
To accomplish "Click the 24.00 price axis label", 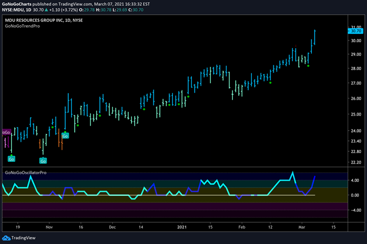I will 356,131.
